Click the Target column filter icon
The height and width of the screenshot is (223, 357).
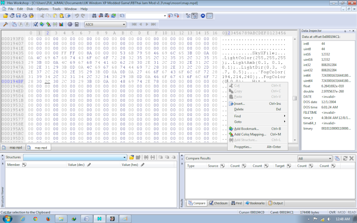(x=289, y=166)
